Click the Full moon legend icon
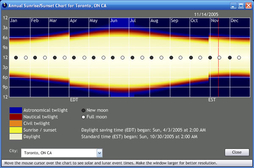The image size is (254, 168). coord(83,117)
